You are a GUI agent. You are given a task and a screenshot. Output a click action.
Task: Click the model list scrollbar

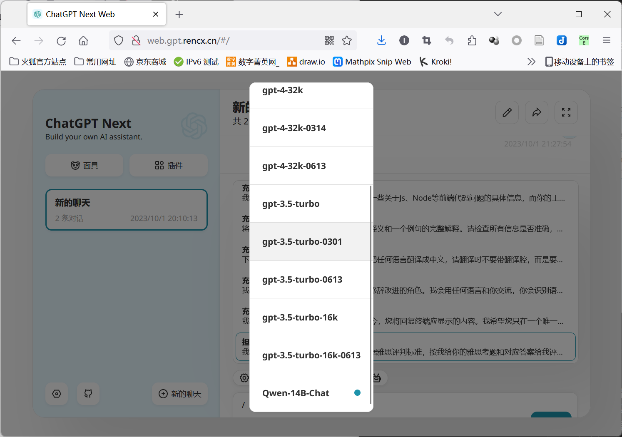[x=371, y=295]
